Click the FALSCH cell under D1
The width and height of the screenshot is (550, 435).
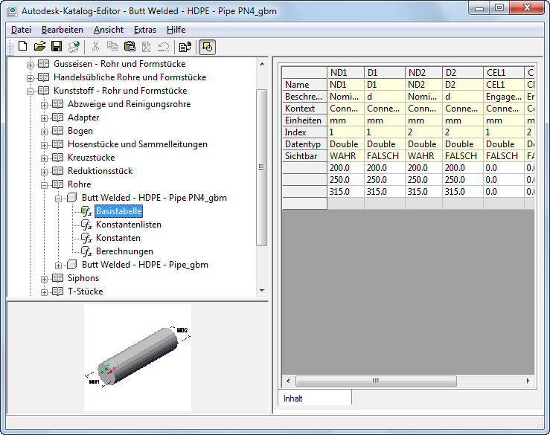coord(385,156)
